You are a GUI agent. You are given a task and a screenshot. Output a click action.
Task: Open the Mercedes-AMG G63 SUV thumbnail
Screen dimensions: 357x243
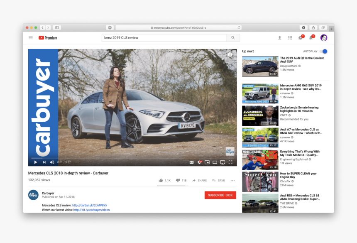[260, 93]
